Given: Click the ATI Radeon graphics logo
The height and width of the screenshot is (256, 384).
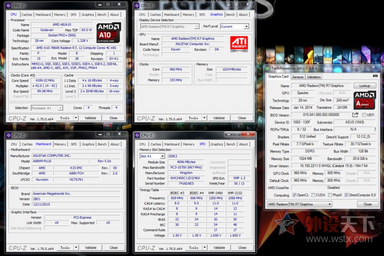Looking at the screenshot, I should pos(239,44).
